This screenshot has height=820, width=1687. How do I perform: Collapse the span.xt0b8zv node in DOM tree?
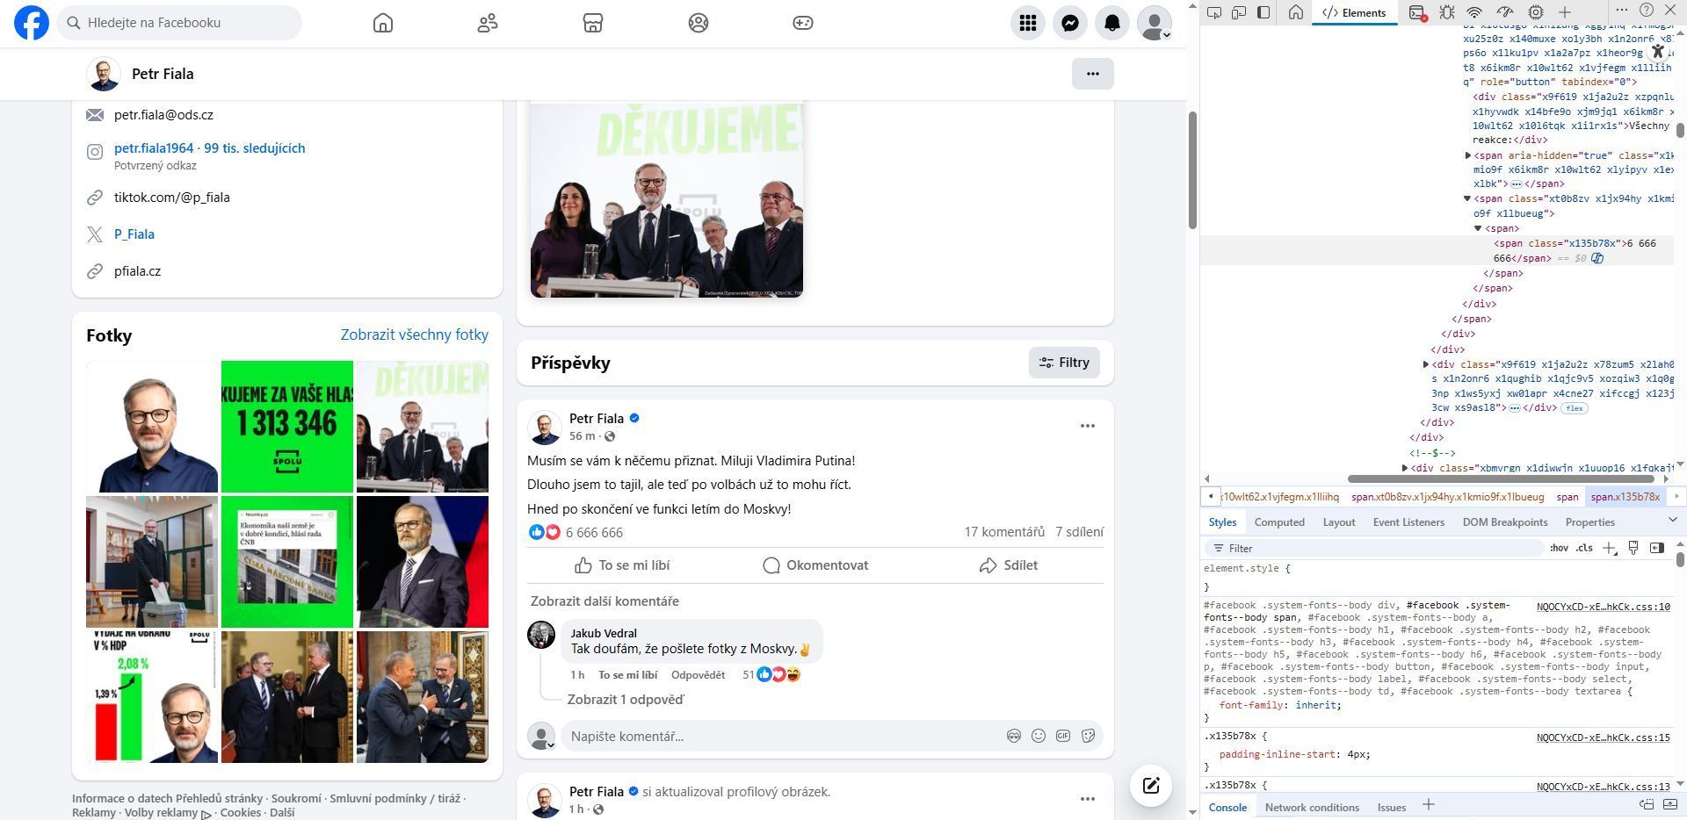[x=1467, y=198]
